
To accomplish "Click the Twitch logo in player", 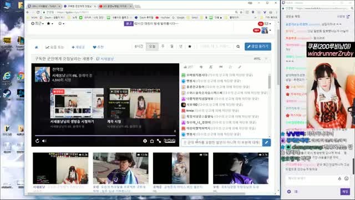I will [x=170, y=141].
